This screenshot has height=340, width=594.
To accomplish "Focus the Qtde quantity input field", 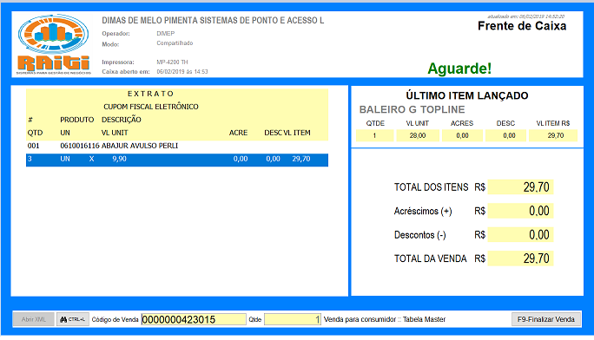I will tap(293, 319).
